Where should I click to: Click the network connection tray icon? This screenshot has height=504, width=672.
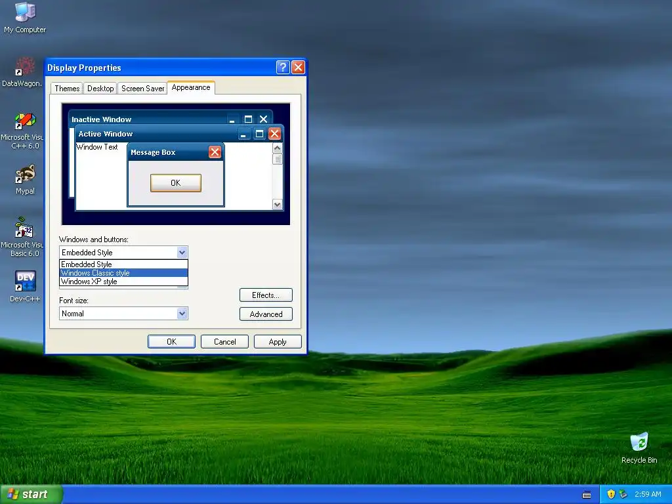[623, 494]
